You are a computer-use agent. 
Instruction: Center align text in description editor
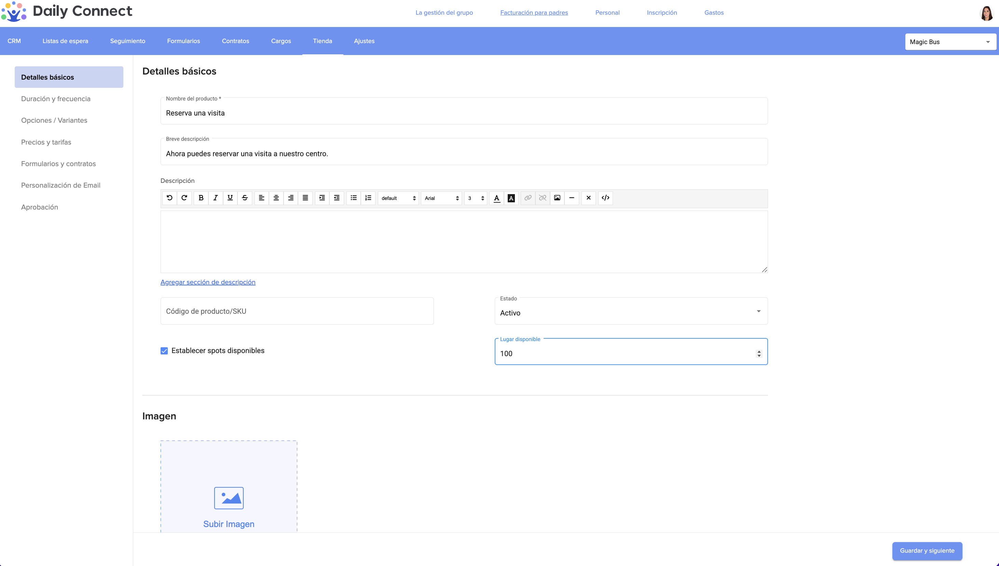tap(276, 198)
